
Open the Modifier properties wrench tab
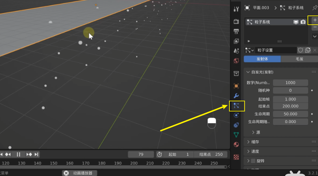[x=236, y=96]
